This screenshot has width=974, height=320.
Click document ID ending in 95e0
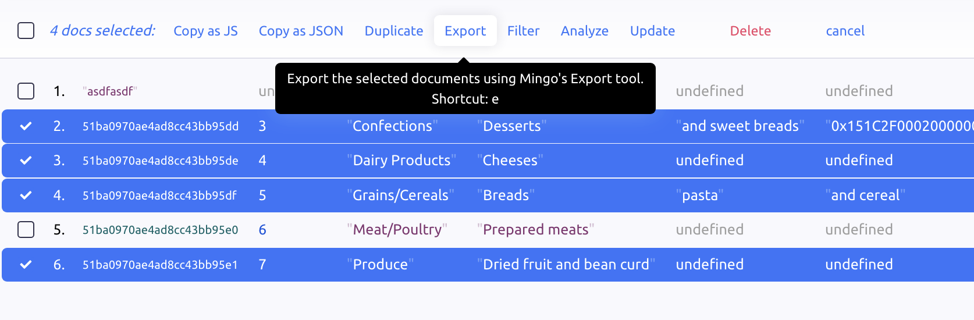[160, 230]
